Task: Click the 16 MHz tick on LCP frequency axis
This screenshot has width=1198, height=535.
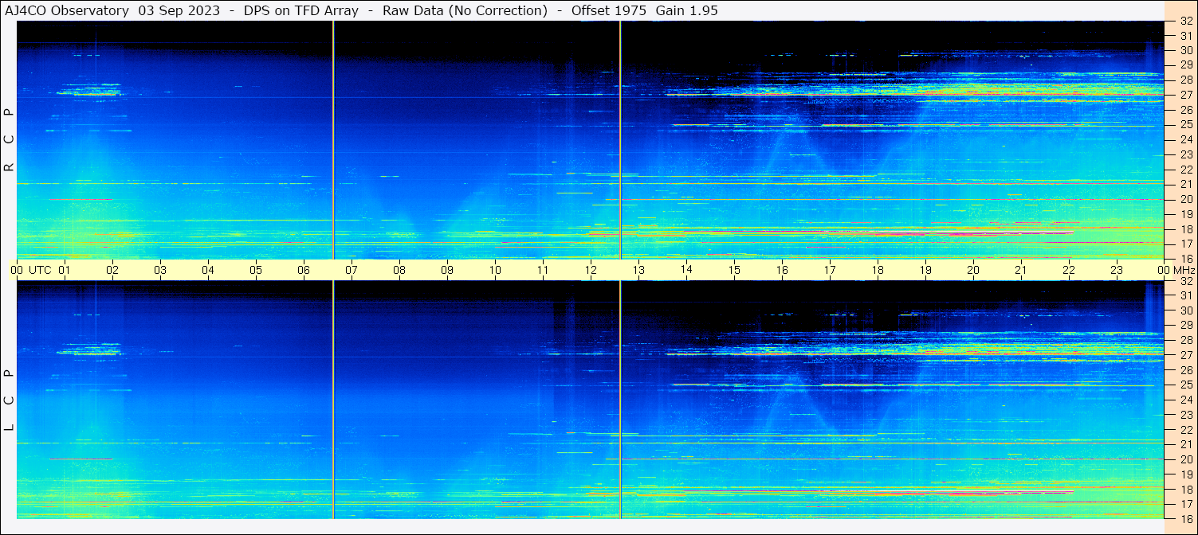Action: pyautogui.click(x=1185, y=518)
